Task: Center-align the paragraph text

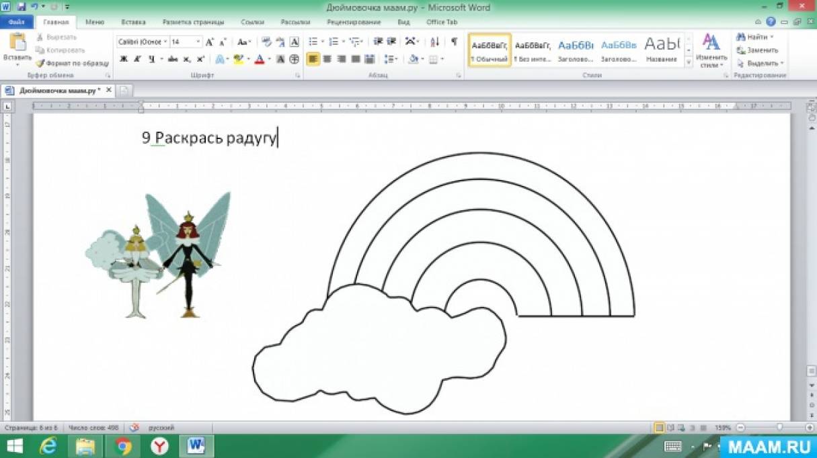Action: click(x=327, y=59)
